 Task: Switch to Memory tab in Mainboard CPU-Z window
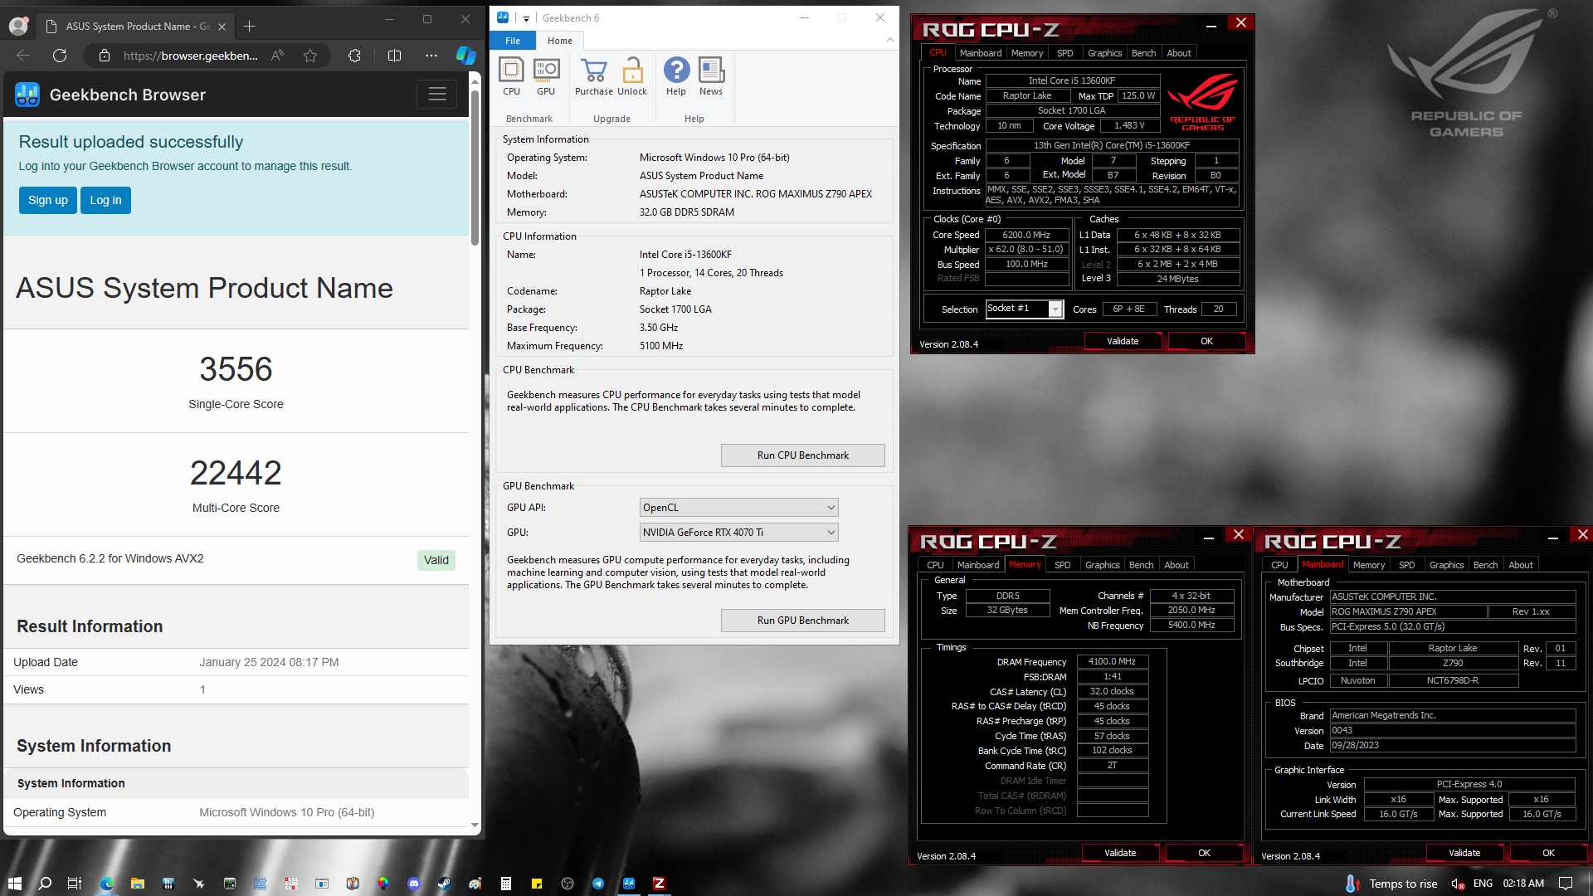point(1369,565)
